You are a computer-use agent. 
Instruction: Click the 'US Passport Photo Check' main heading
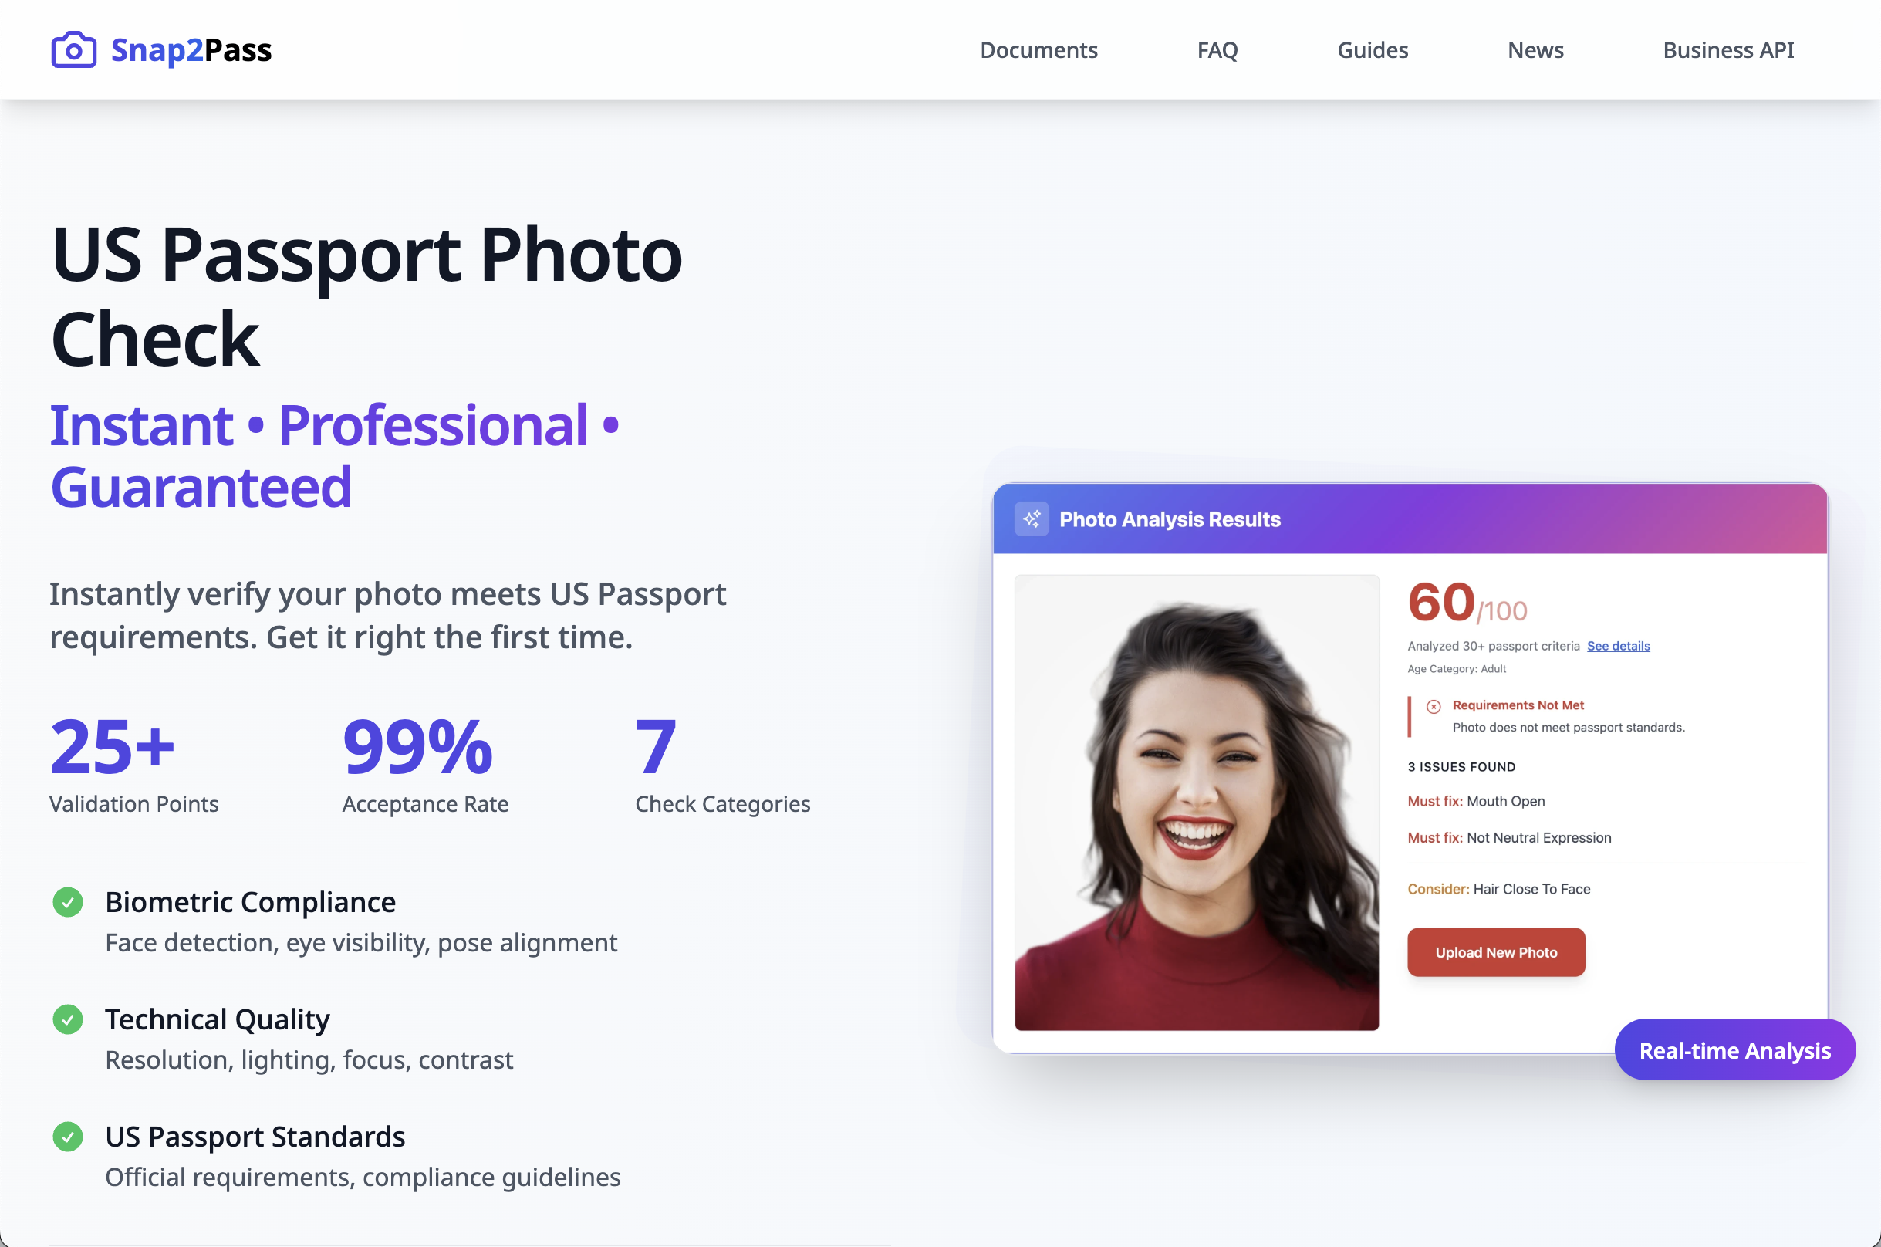366,296
